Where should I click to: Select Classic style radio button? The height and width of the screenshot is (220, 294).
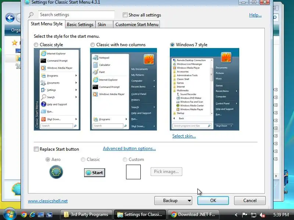coord(36,45)
